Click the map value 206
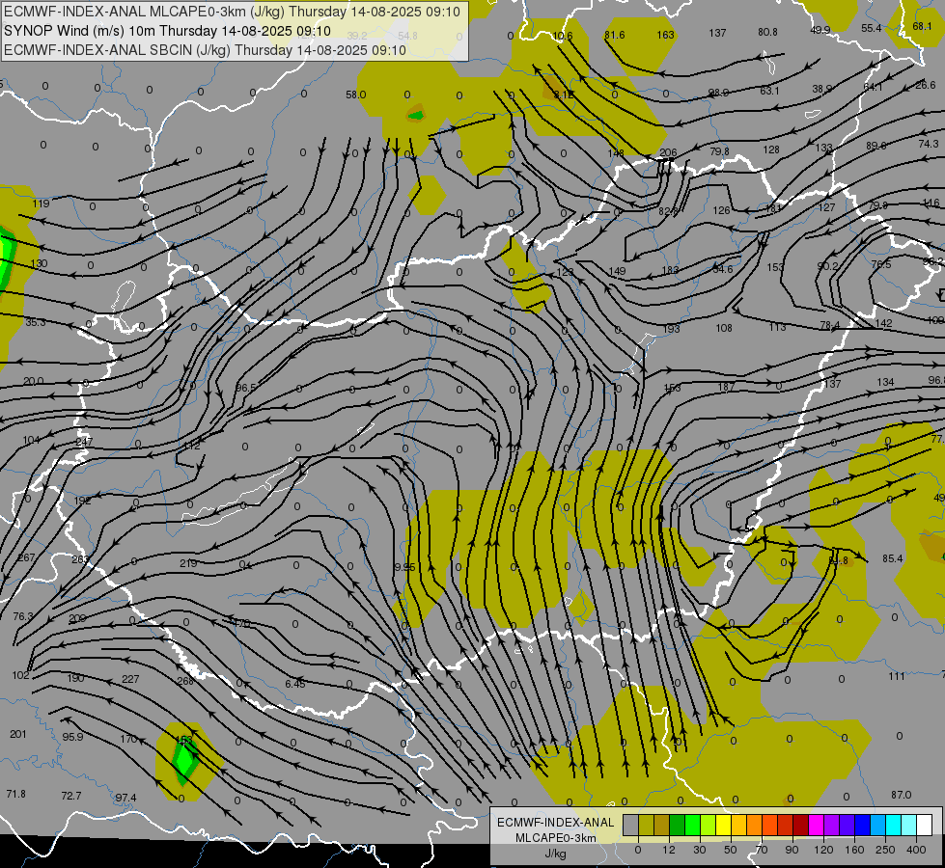945x868 pixels. (x=668, y=153)
